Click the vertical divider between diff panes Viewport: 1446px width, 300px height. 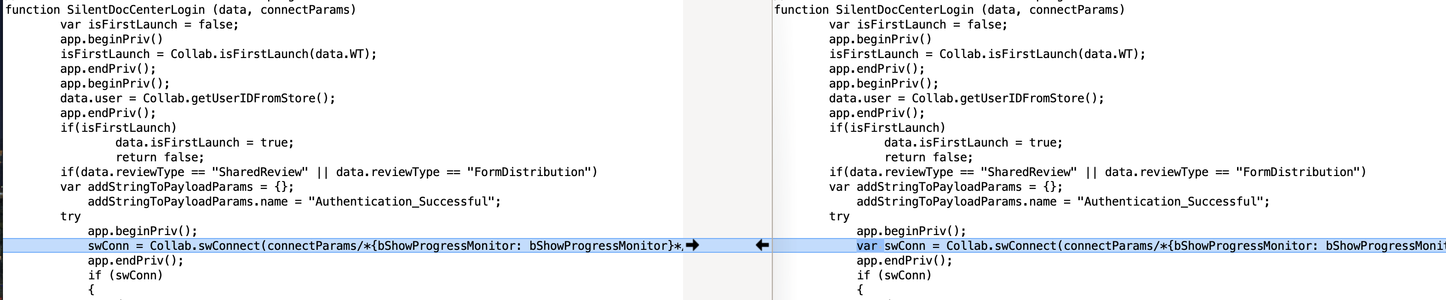coord(772,140)
